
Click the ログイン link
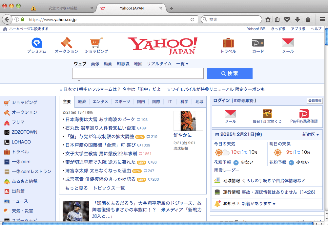click(221, 101)
